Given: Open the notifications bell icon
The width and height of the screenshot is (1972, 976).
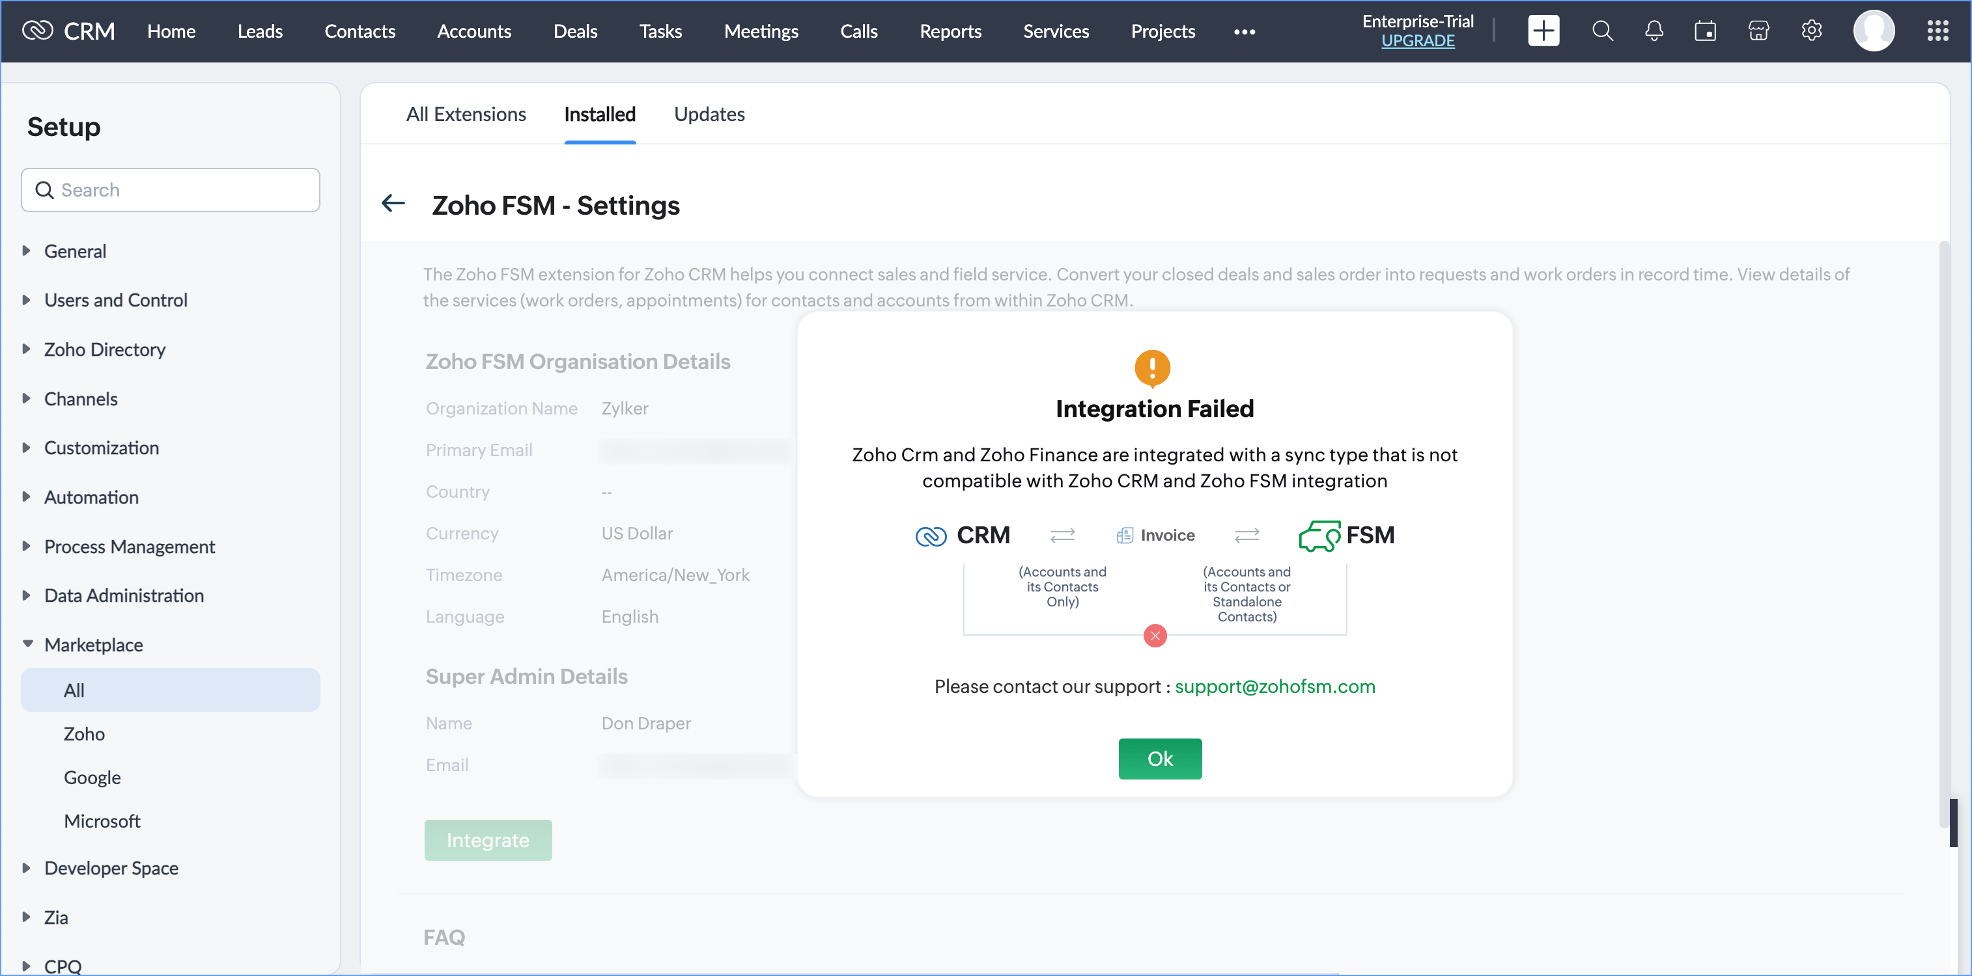Looking at the screenshot, I should click(1654, 31).
